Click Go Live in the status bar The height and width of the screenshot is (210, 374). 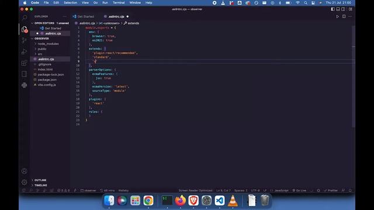[299, 191]
